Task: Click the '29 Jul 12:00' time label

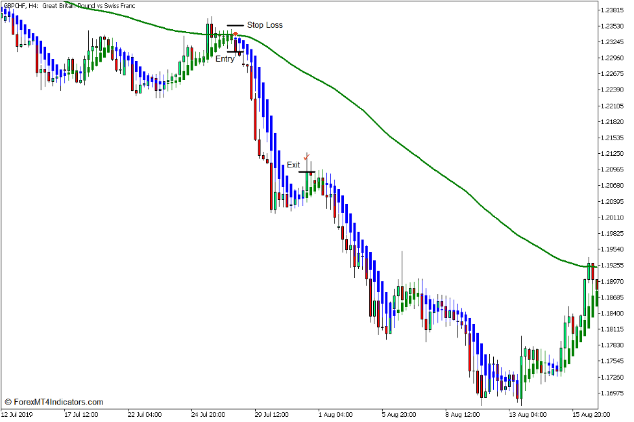Action: [272, 415]
